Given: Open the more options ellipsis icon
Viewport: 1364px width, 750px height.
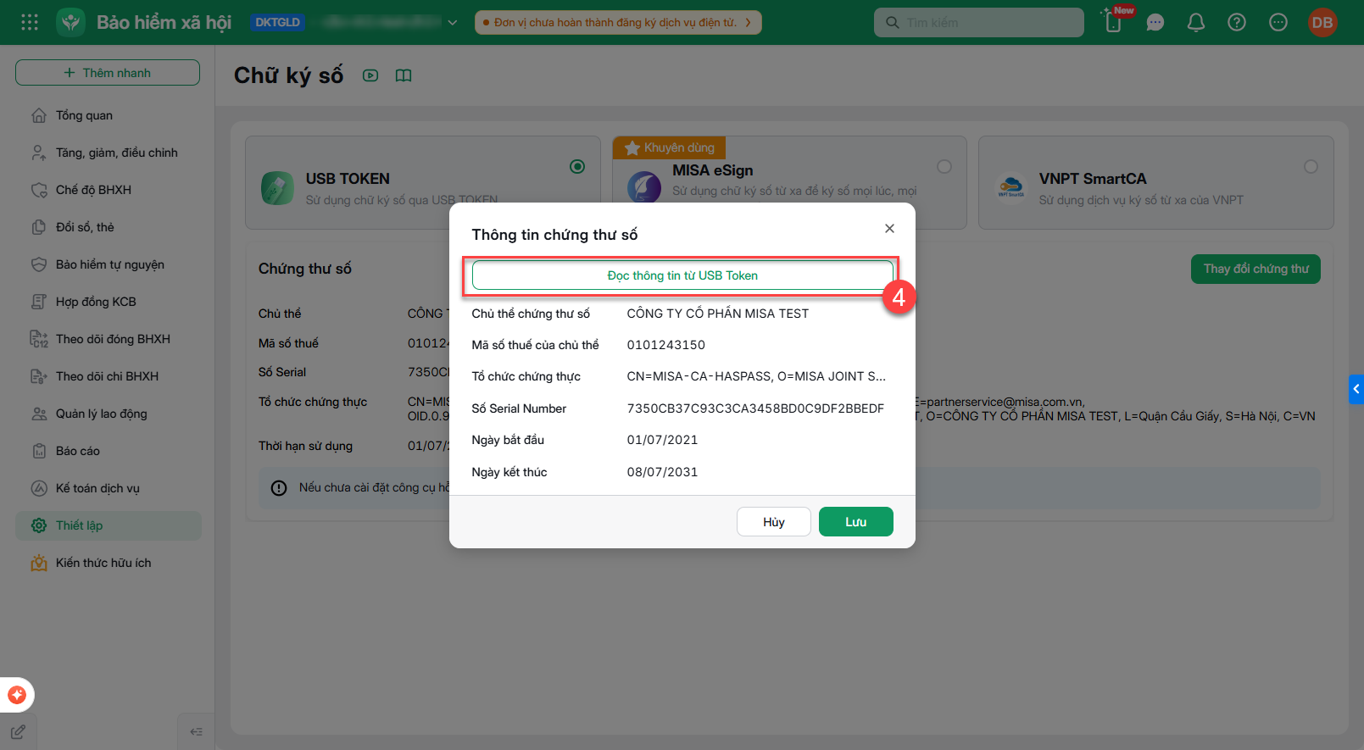Looking at the screenshot, I should (x=1278, y=23).
